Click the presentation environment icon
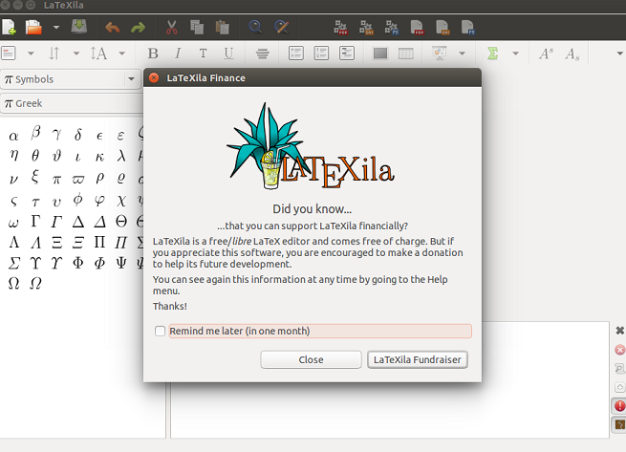Screen dimensions: 626x452 (x=440, y=54)
